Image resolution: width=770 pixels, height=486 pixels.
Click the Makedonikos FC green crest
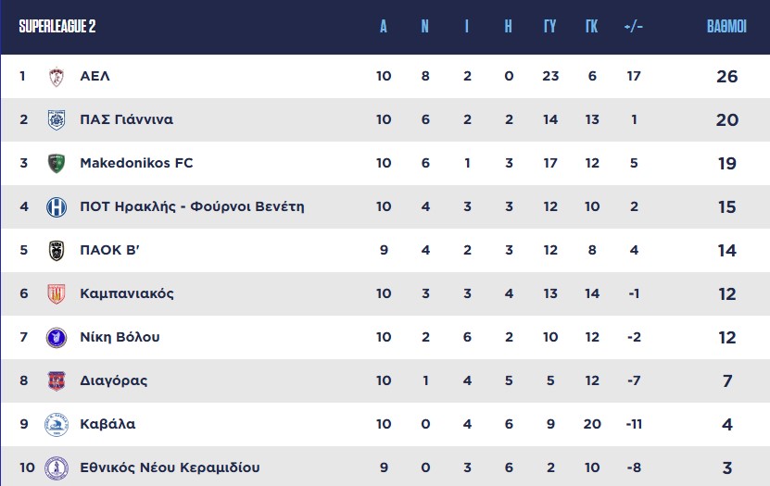(x=57, y=164)
